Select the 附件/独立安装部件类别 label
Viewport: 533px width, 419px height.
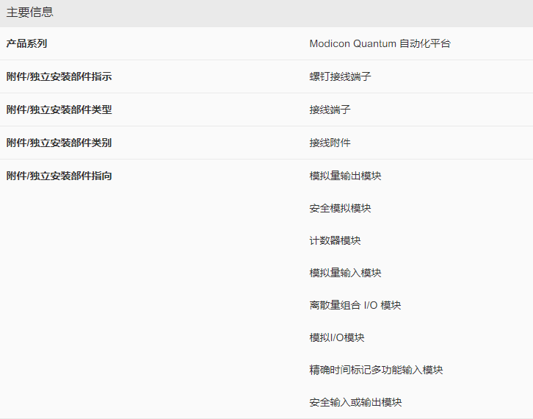59,143
